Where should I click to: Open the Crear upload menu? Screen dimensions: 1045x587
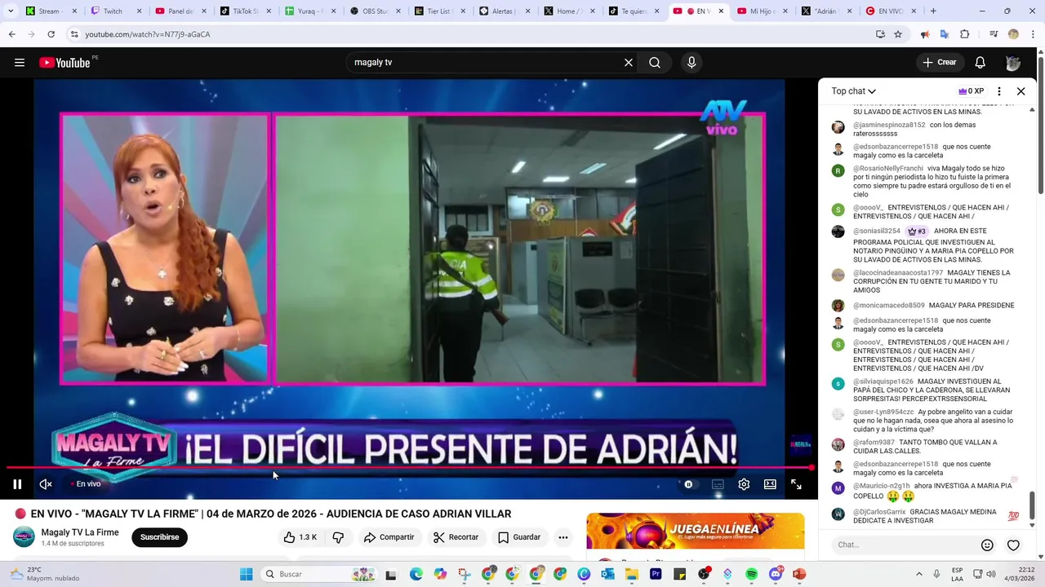point(939,63)
